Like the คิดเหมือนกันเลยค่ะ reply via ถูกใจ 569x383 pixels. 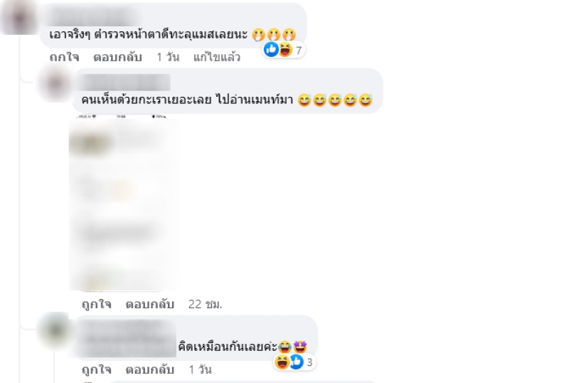(x=97, y=369)
